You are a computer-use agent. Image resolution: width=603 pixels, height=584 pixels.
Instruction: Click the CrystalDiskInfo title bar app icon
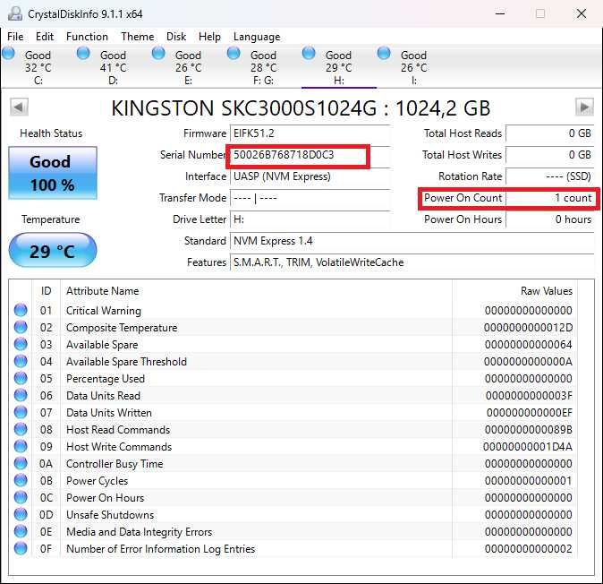coord(15,13)
